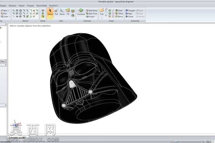Click the Split Body button
Screen dimensions: 215x143
click(x=92, y=10)
